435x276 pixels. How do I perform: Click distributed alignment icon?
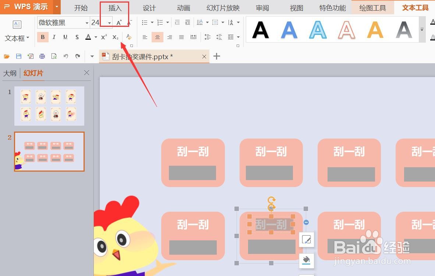click(193, 37)
